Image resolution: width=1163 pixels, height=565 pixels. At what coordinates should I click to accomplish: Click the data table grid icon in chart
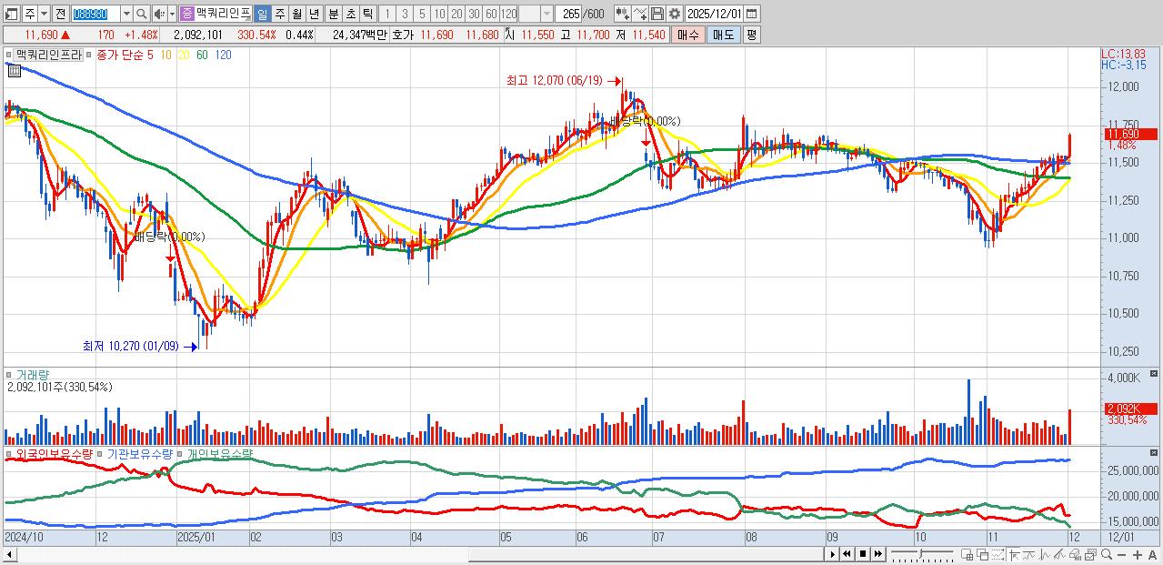[14, 70]
